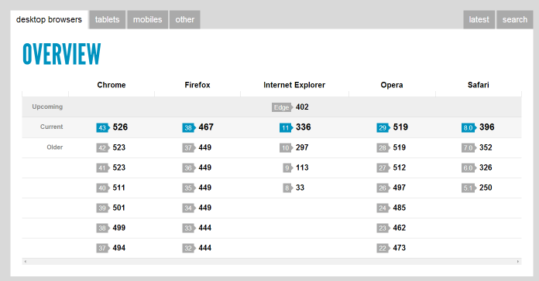The width and height of the screenshot is (539, 281).
Task: Click the Firefox 36 version badge
Action: click(189, 168)
